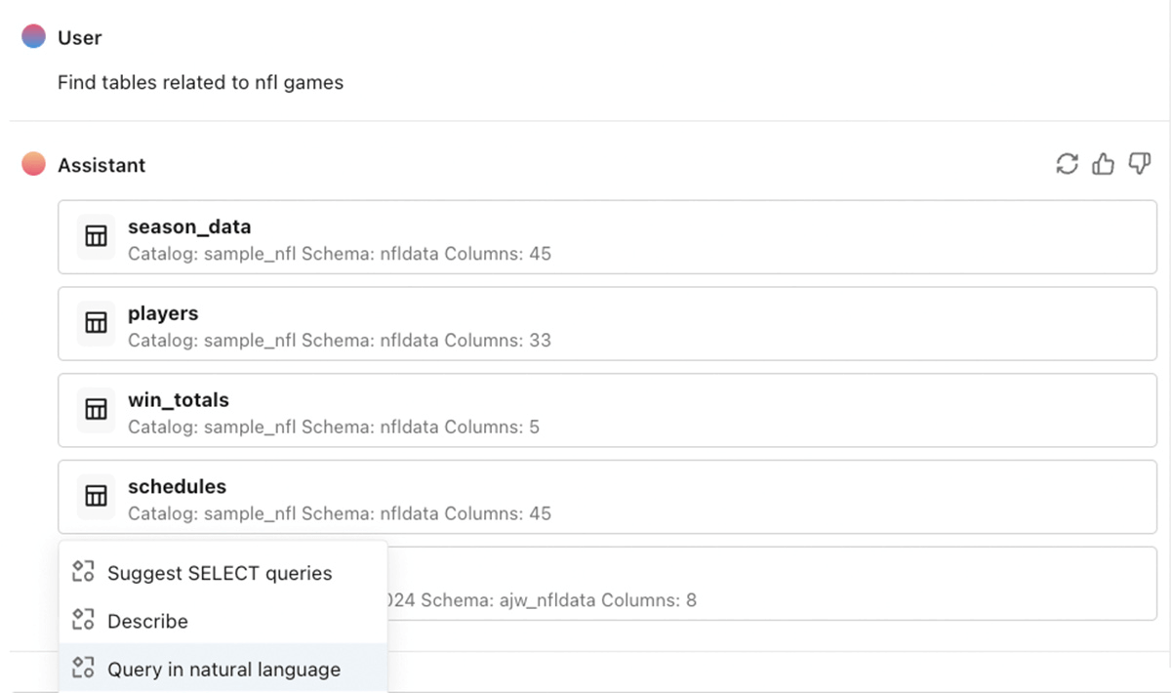Click the User avatar circle
The image size is (1171, 693).
point(33,37)
